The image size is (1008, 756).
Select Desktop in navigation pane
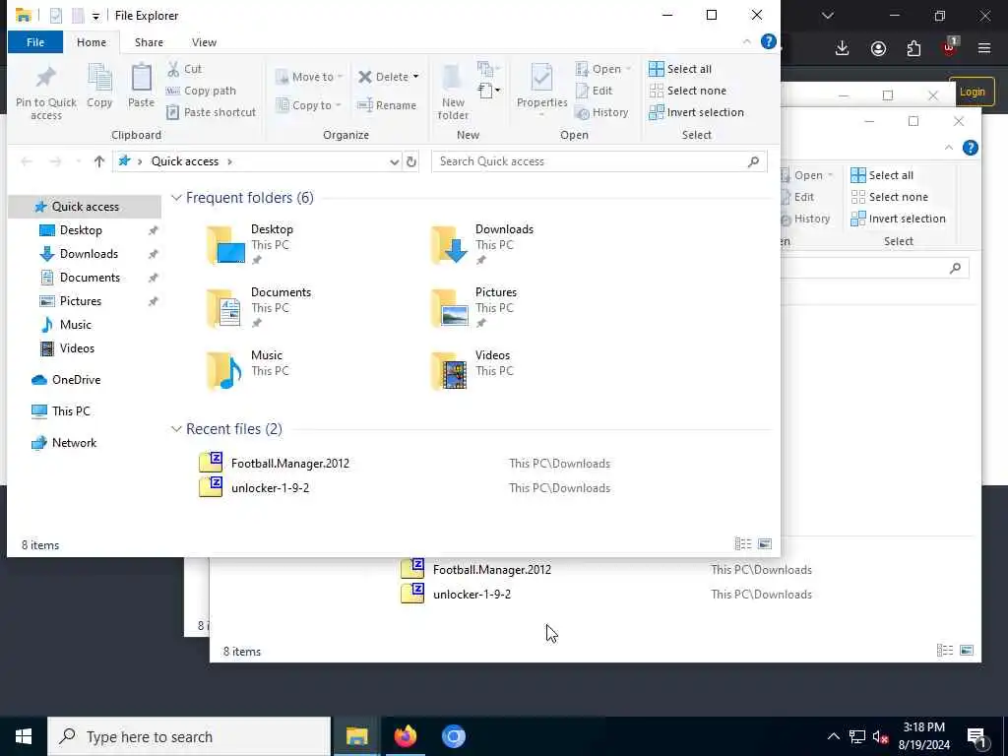(81, 230)
